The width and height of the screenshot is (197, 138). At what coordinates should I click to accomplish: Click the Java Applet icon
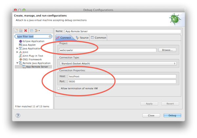pyautogui.click(x=20, y=45)
